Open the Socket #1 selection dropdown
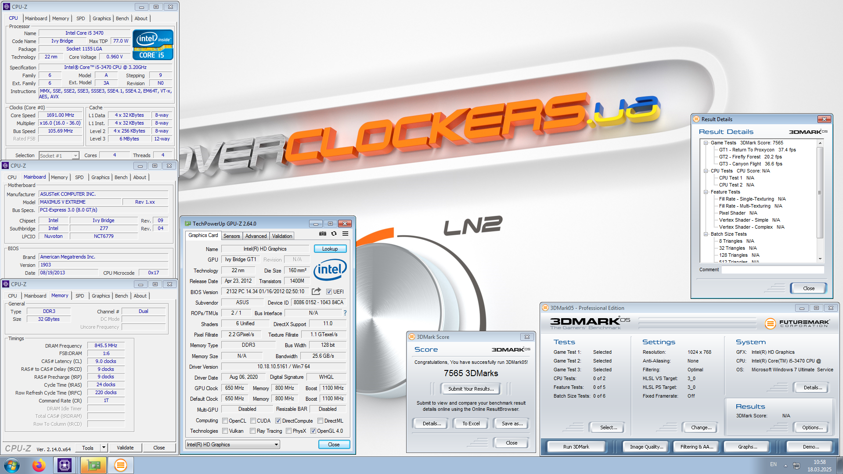Image resolution: width=843 pixels, height=474 pixels. pyautogui.click(x=59, y=155)
